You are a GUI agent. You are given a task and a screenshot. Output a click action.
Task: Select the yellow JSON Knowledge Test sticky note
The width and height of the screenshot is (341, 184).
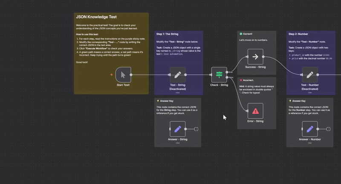(111, 42)
